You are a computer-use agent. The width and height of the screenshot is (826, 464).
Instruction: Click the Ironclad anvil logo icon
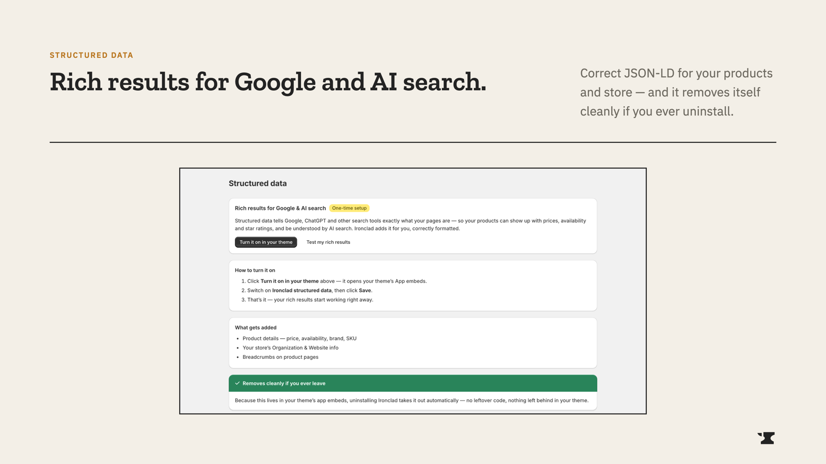point(766,438)
